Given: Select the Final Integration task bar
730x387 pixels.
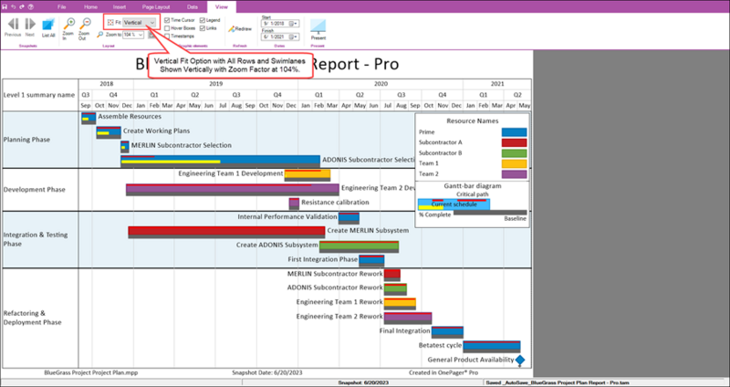Looking at the screenshot, I should pos(447,332).
